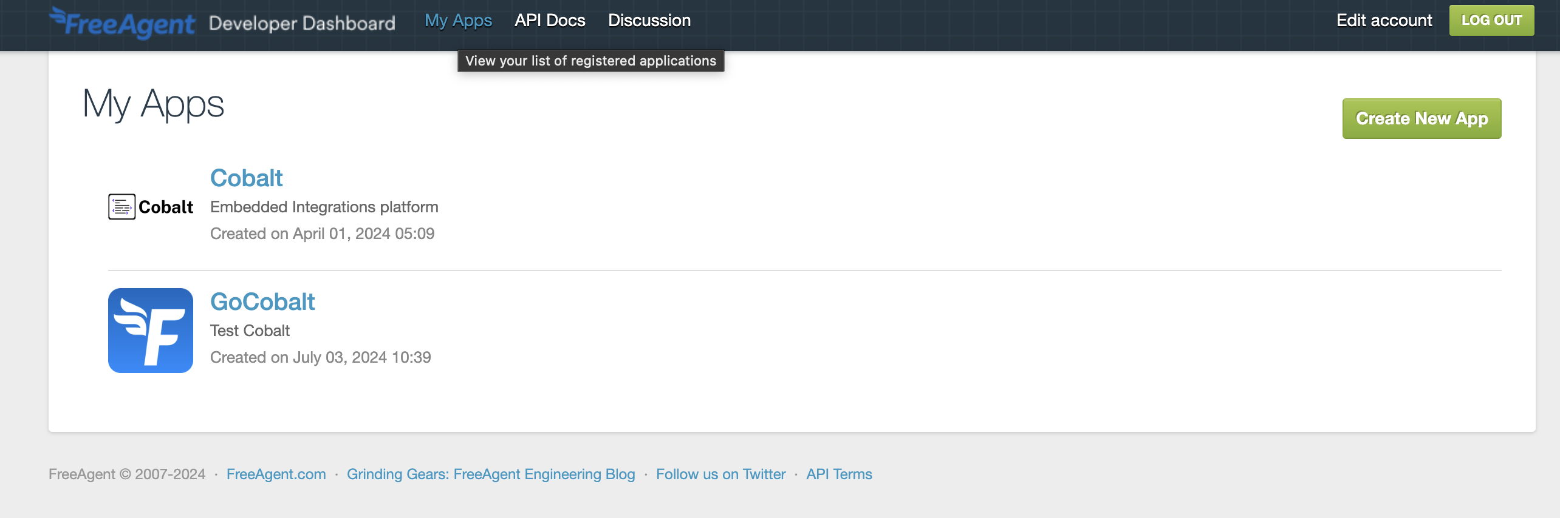1560x518 pixels.
Task: Open the Discussion navigation item
Action: coord(649,21)
